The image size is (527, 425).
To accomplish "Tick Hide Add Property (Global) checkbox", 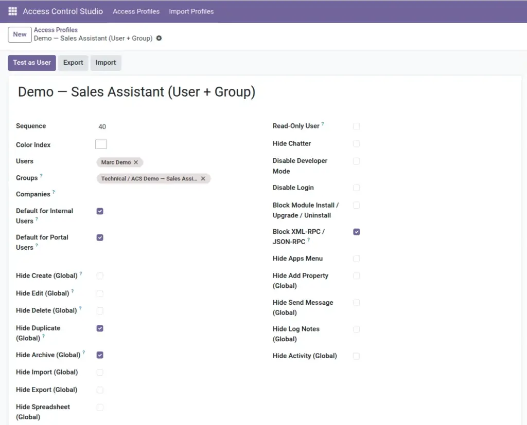I will pos(357,276).
